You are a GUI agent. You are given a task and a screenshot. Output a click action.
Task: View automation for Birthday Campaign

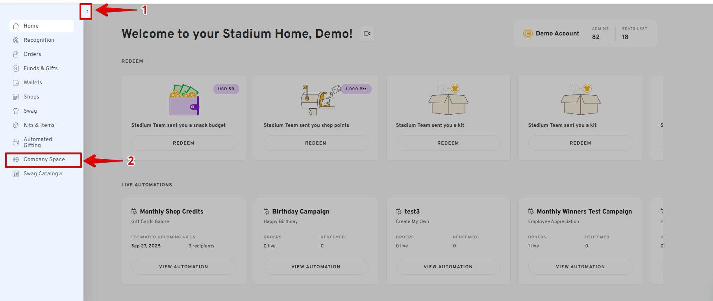[x=316, y=267]
